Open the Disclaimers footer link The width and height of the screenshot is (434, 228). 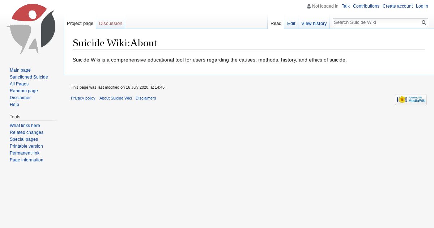[x=146, y=98]
